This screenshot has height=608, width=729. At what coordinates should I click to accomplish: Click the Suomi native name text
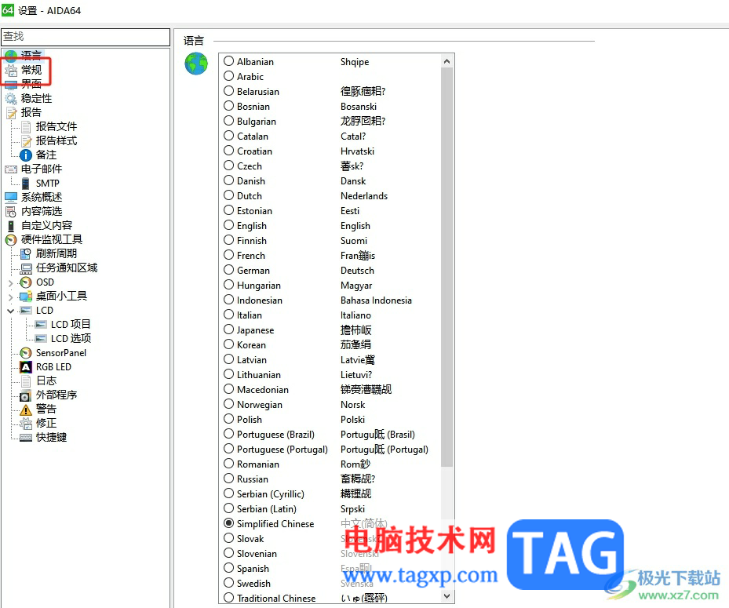click(x=354, y=241)
